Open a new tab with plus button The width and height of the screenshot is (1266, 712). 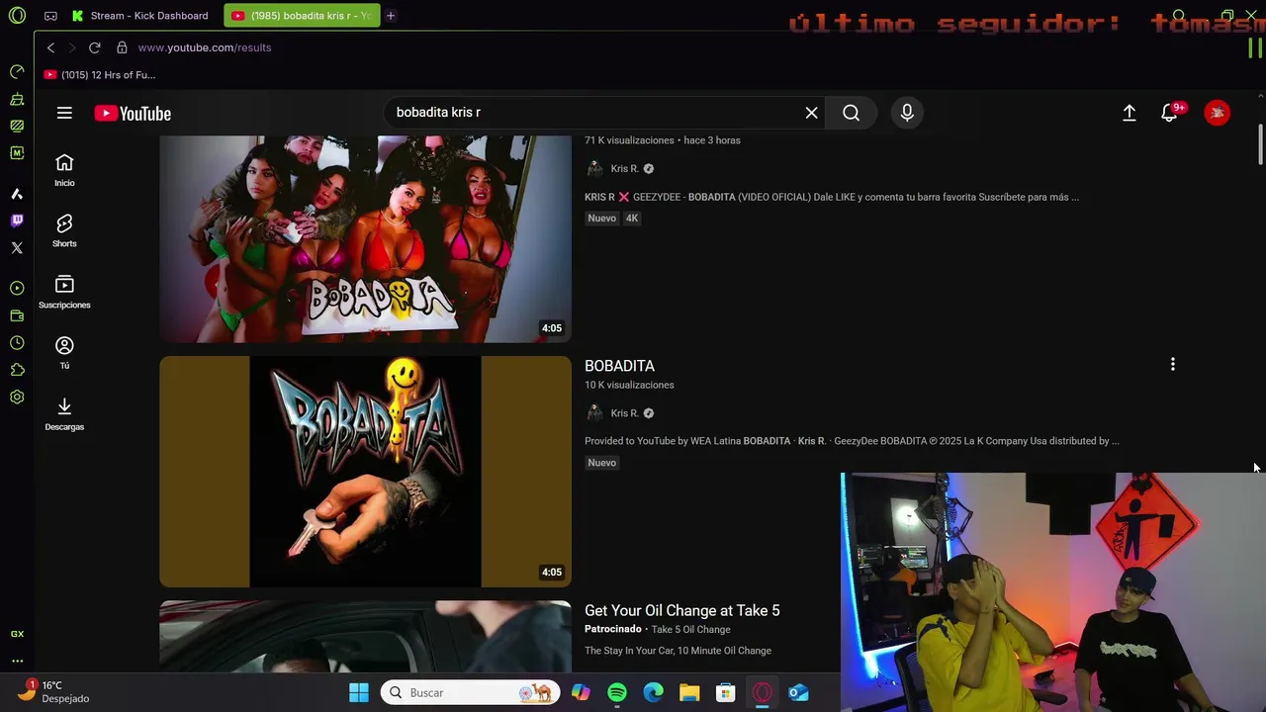tap(391, 16)
